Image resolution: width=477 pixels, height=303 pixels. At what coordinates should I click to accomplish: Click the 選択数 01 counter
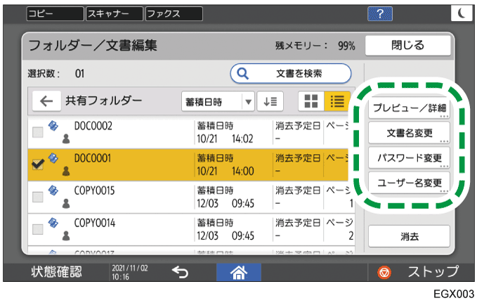tap(56, 73)
